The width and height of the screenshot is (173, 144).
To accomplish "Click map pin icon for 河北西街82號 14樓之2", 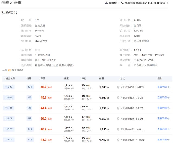I will [118, 140].
